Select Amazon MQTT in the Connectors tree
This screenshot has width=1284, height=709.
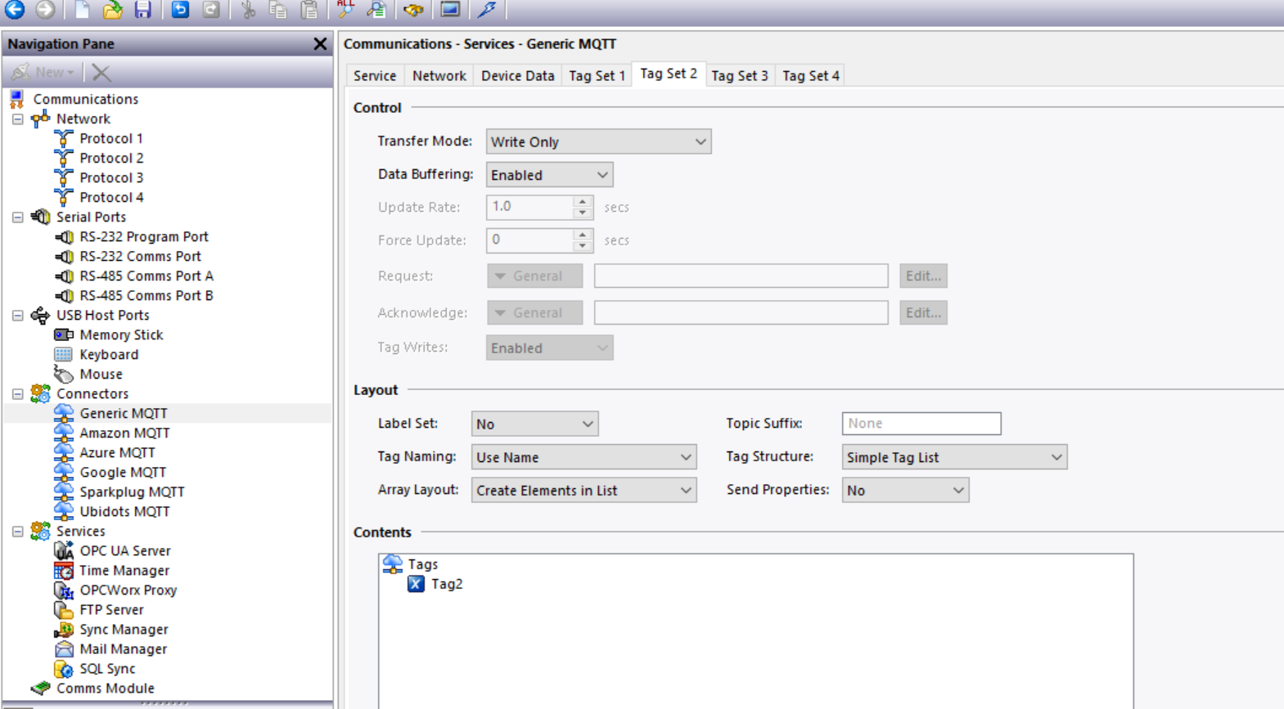pos(124,433)
